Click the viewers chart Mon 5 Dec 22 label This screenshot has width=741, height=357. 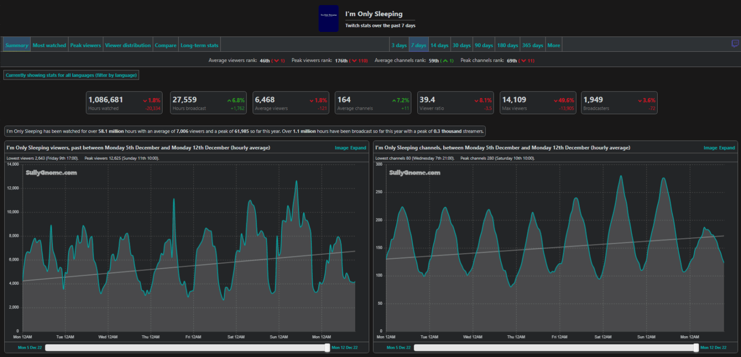click(30, 347)
